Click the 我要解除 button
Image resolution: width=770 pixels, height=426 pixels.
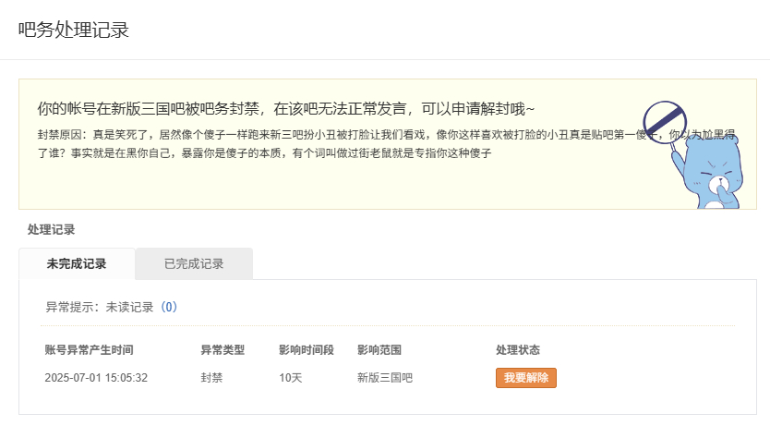525,378
